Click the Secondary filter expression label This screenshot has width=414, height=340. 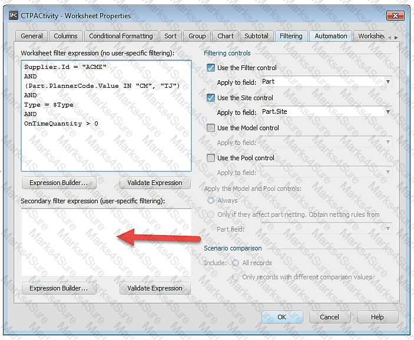click(x=92, y=201)
